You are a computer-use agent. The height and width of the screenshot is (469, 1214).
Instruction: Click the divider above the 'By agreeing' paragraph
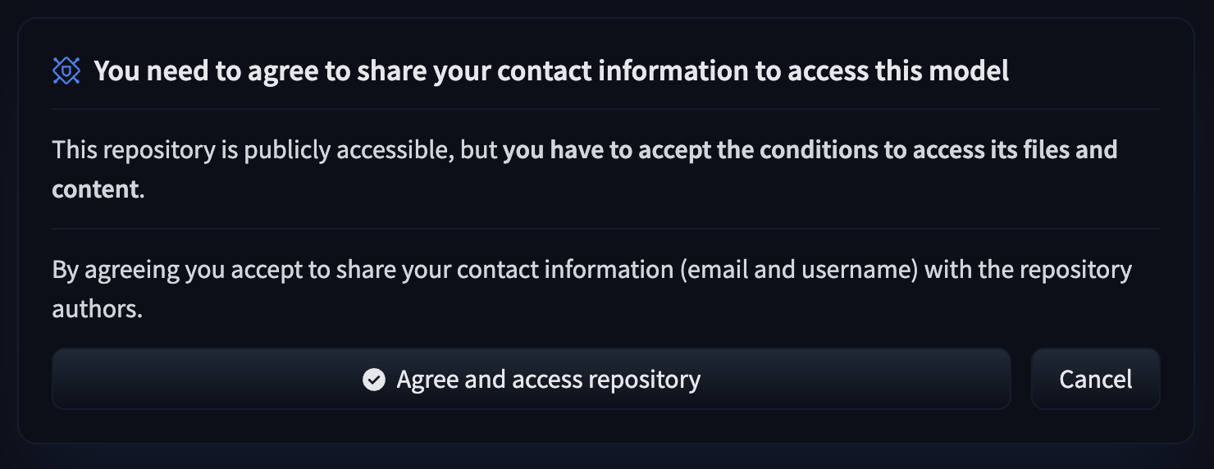coord(605,229)
